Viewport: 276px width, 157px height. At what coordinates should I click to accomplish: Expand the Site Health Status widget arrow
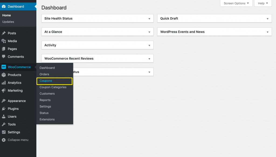click(149, 19)
